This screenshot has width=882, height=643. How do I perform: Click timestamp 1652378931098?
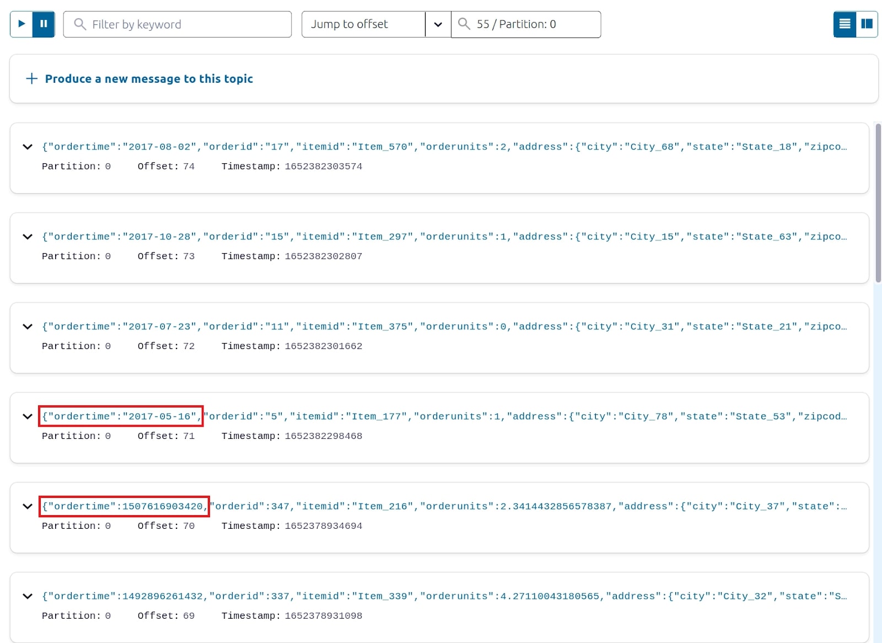pyautogui.click(x=324, y=616)
